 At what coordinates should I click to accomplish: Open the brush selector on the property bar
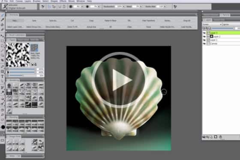pos(19,6)
